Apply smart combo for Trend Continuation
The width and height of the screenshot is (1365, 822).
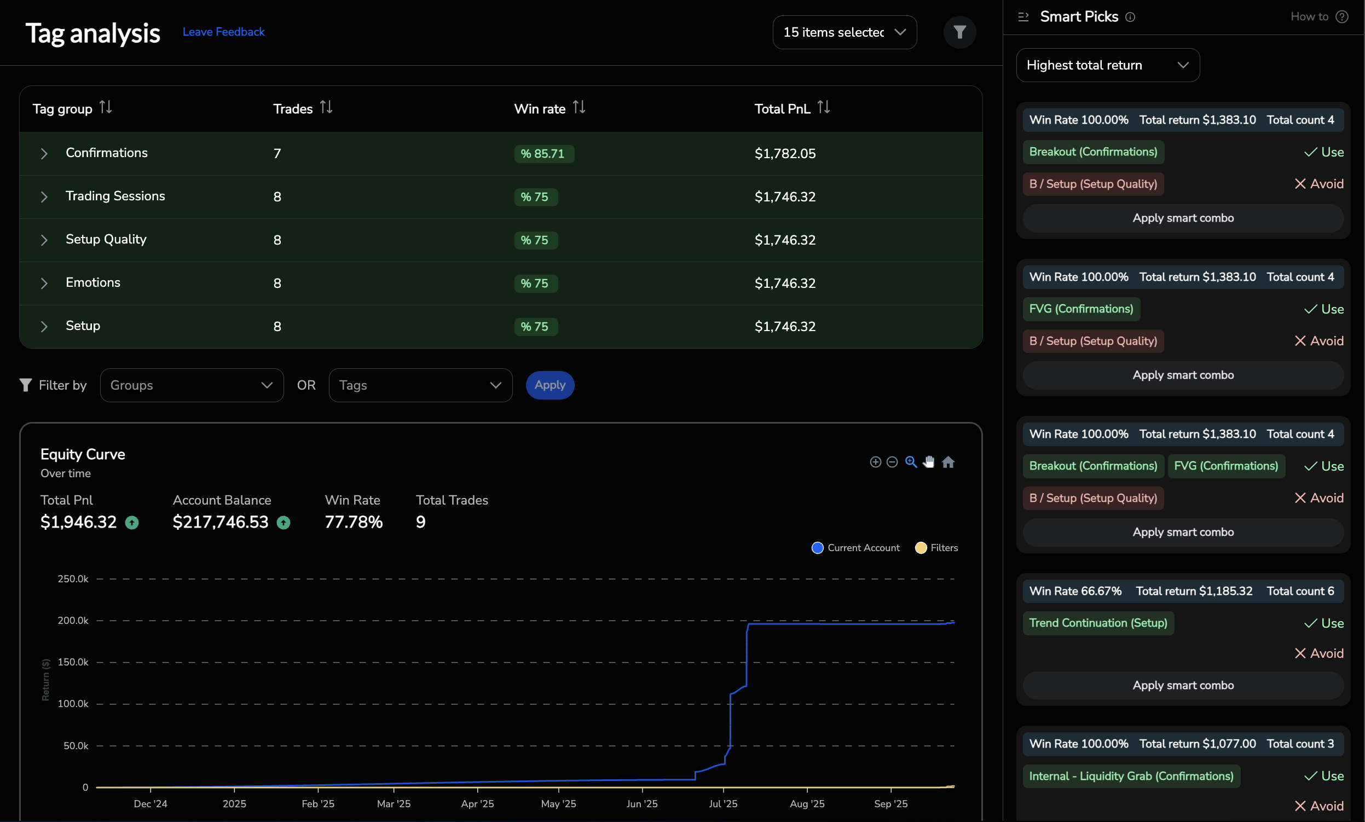(x=1183, y=685)
